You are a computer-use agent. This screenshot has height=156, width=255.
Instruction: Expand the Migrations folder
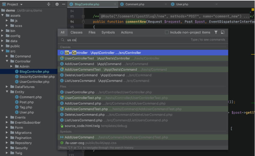(x=7, y=132)
